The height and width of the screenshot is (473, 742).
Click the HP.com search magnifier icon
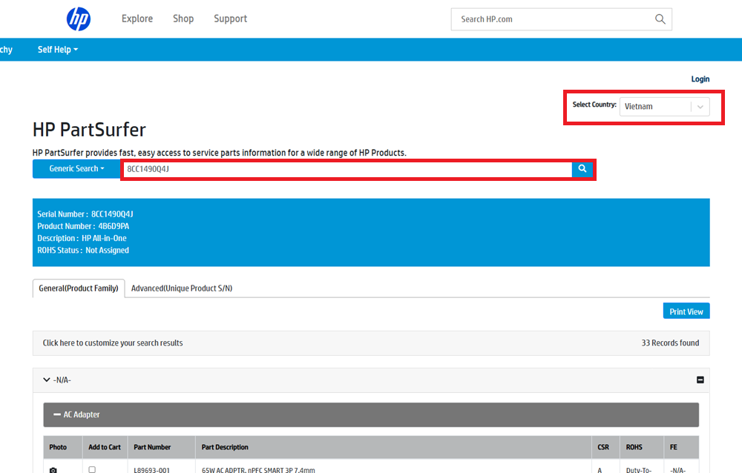[x=660, y=19]
